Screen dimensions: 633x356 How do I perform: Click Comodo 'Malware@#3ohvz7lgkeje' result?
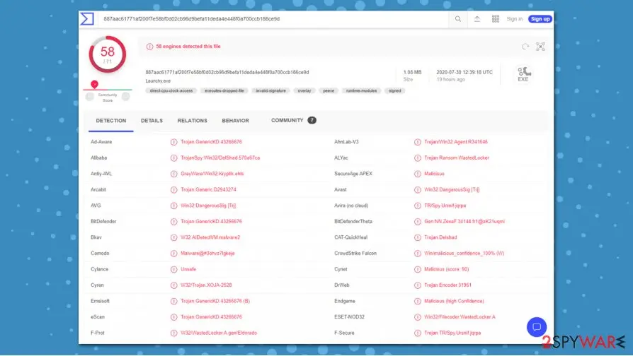click(207, 254)
